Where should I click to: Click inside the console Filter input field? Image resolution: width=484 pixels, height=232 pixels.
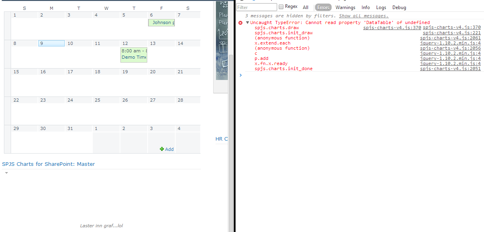click(x=257, y=7)
